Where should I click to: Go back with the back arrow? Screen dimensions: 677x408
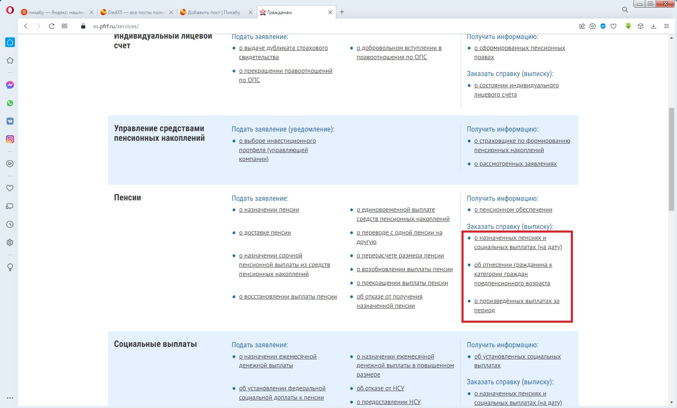(x=26, y=26)
